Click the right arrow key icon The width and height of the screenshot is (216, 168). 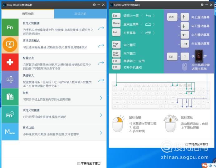(x=184, y=44)
